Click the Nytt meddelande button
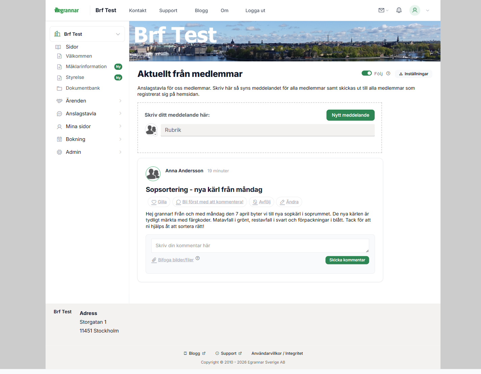Screen dimensions: 481x374 350,115
